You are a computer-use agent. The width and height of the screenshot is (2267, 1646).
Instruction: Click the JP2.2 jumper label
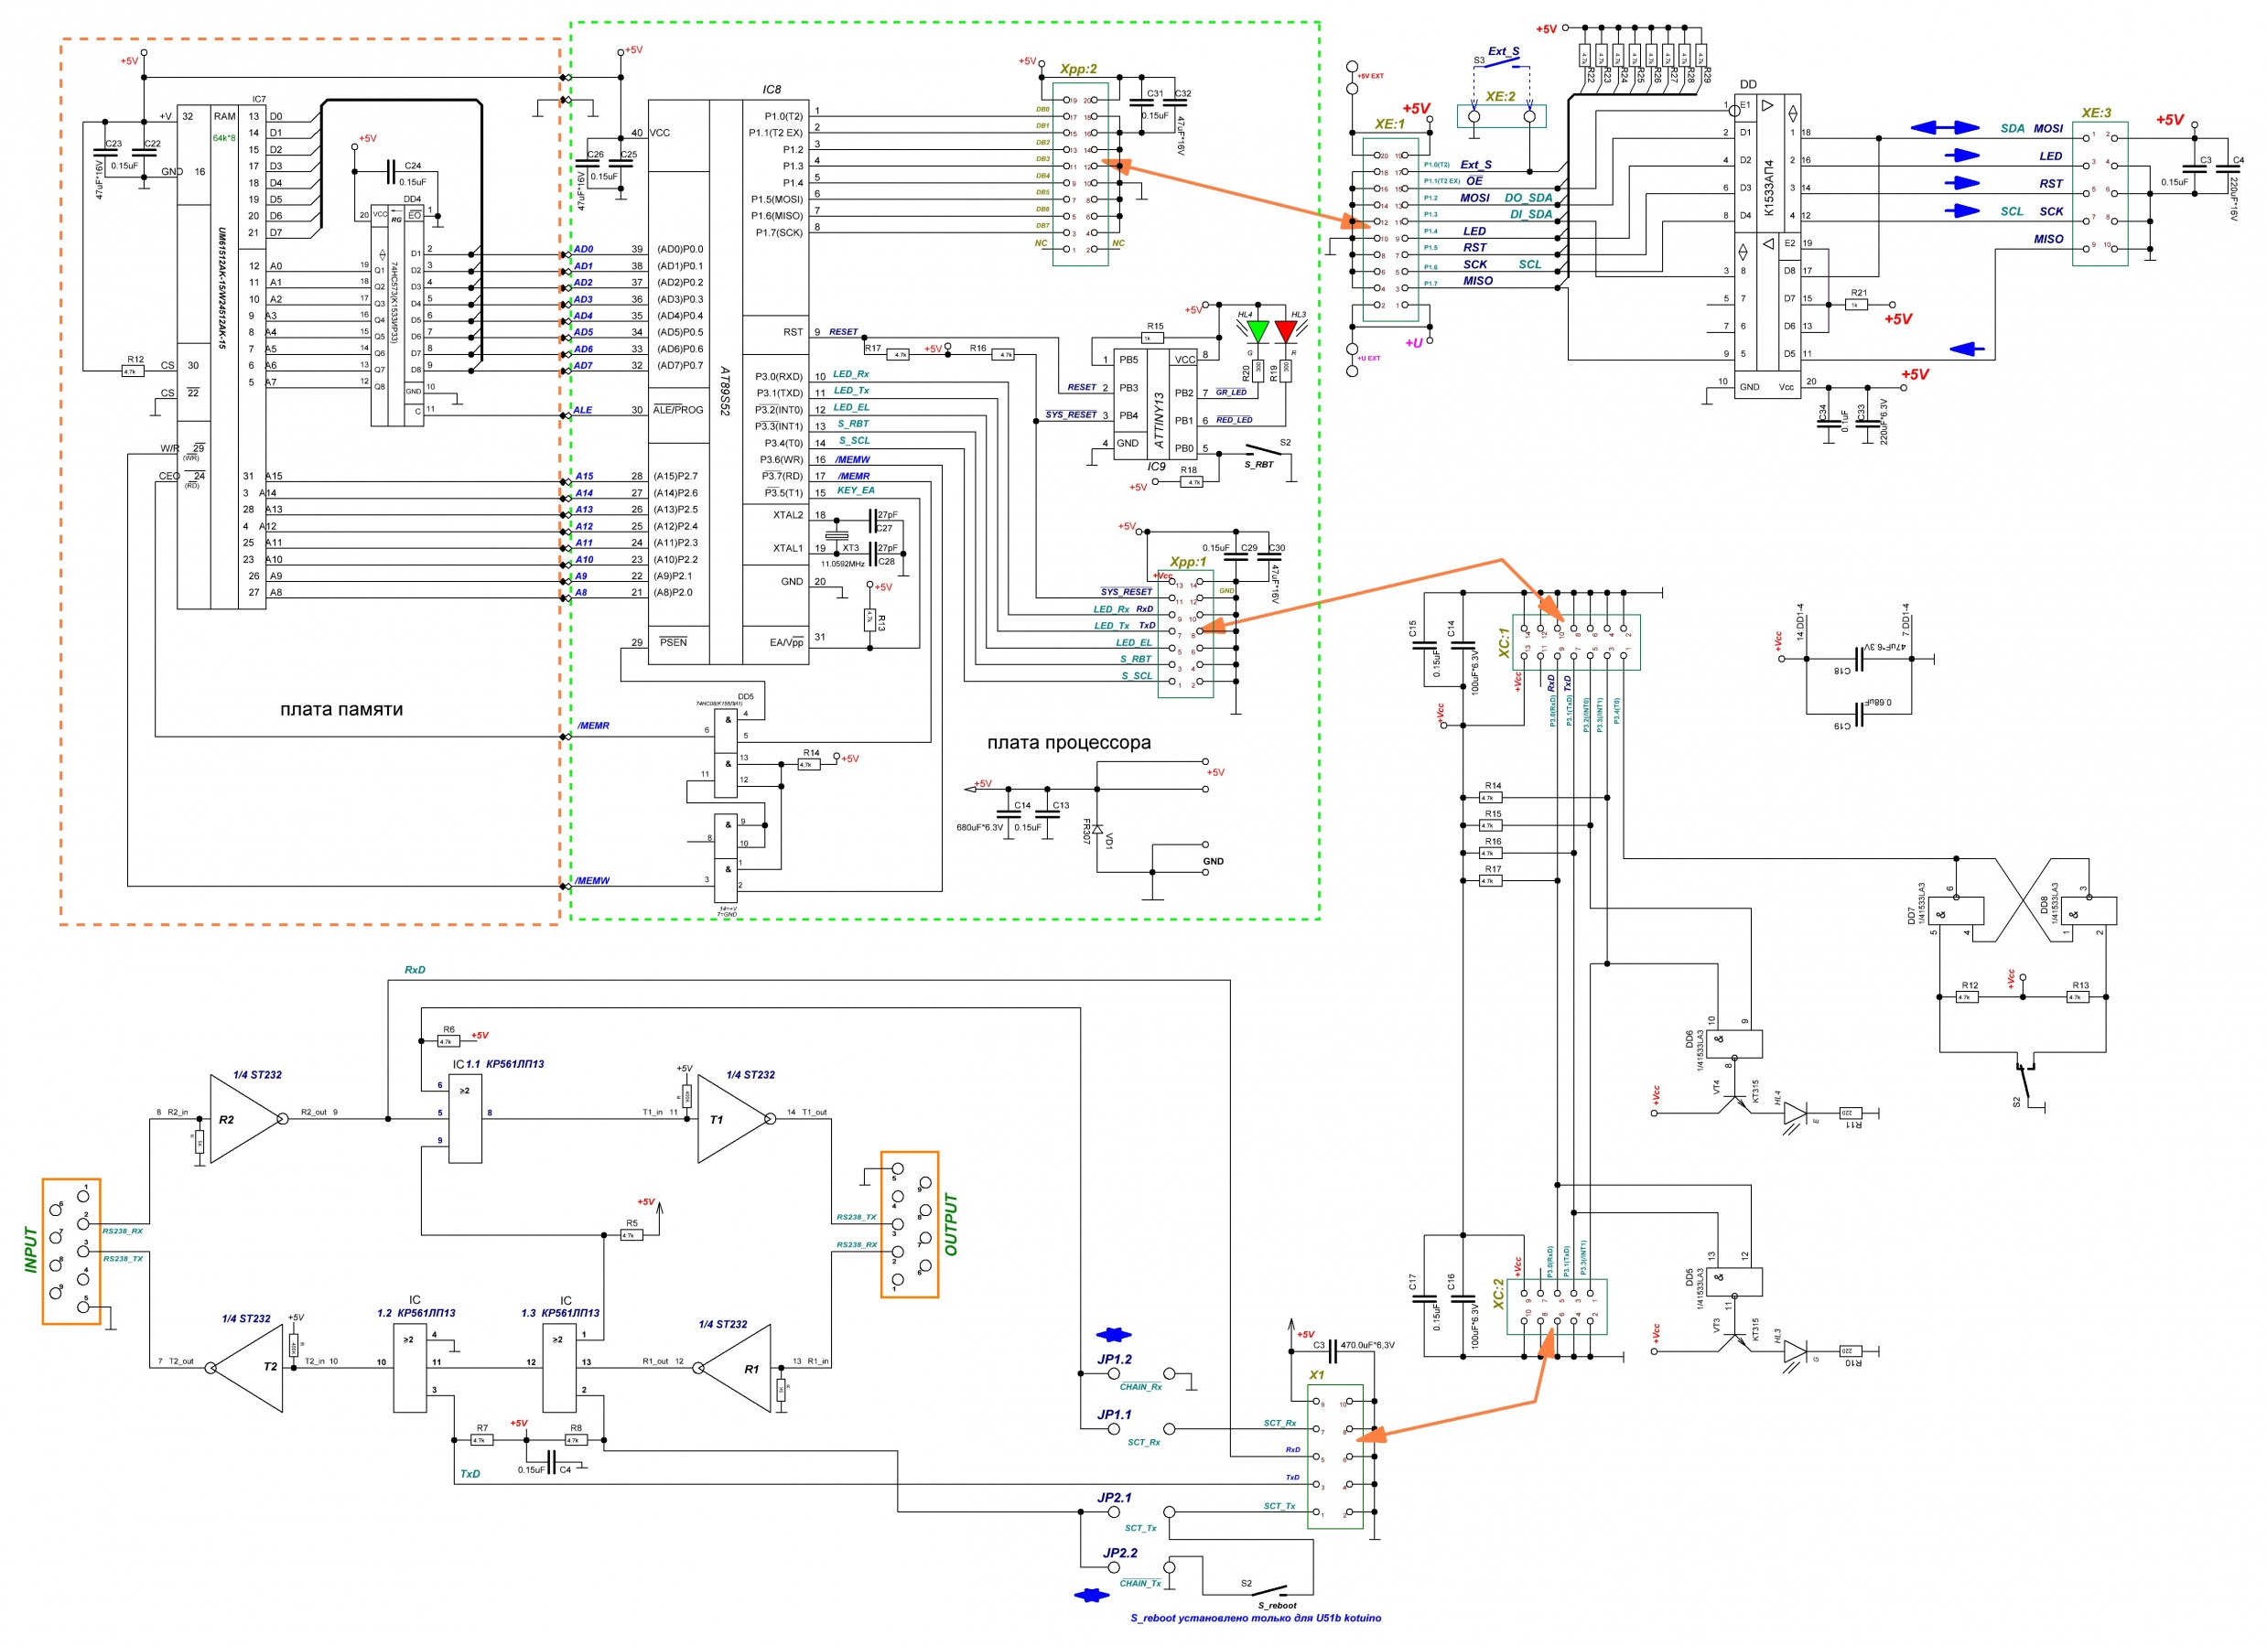[x=1120, y=1553]
